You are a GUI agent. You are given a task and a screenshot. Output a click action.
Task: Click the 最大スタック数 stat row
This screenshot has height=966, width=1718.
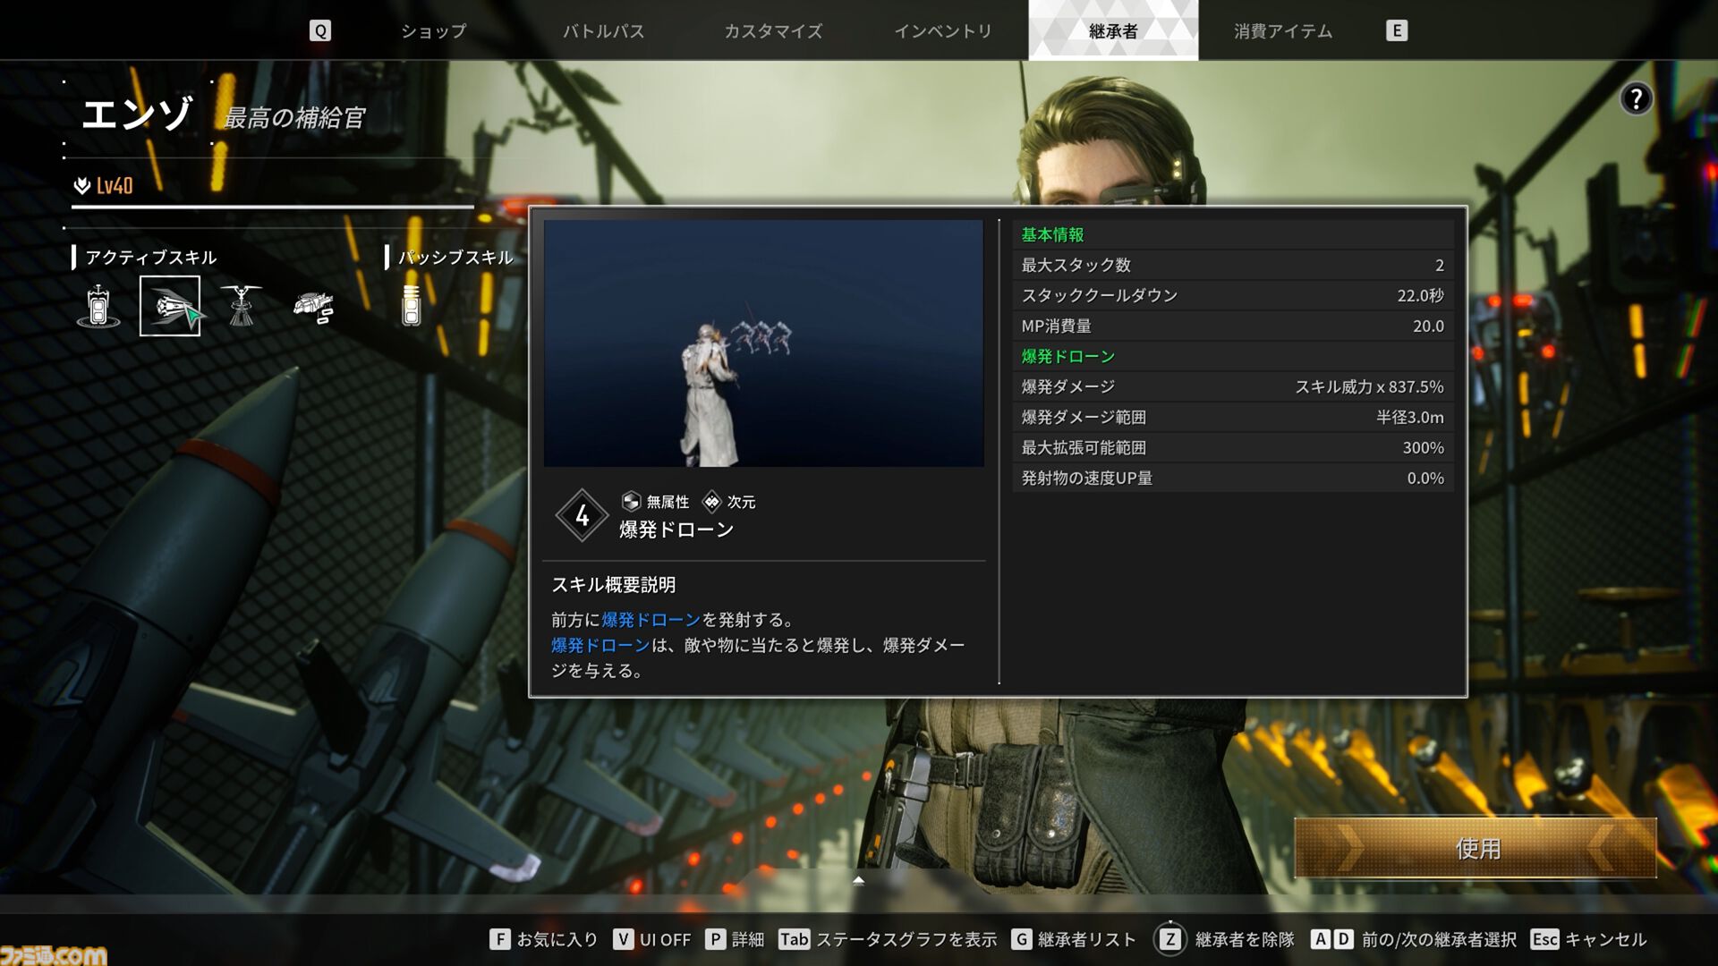pyautogui.click(x=1233, y=265)
